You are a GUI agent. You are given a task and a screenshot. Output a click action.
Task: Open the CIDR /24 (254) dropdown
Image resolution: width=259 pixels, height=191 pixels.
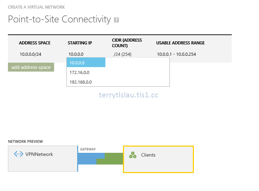122,54
